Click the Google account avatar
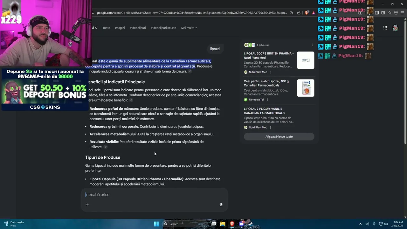 tap(395, 28)
